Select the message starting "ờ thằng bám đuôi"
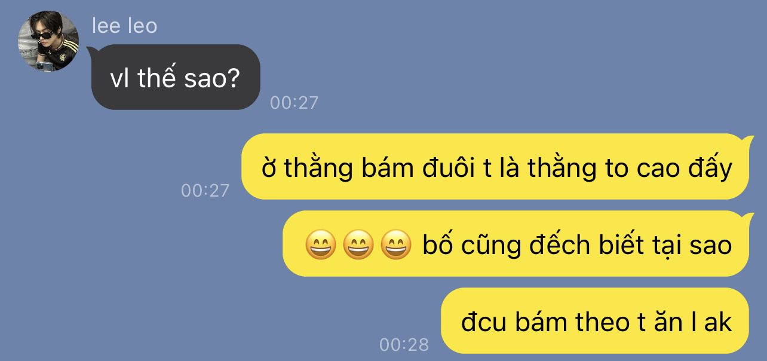The image size is (767, 361). click(495, 166)
